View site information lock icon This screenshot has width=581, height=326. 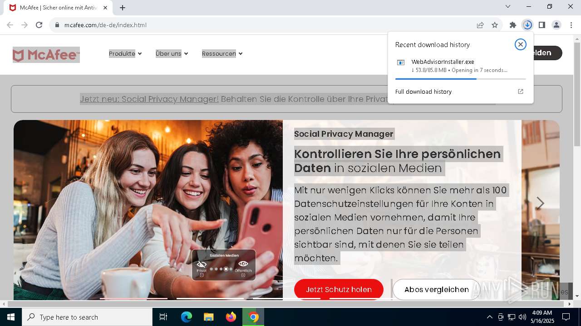point(57,25)
